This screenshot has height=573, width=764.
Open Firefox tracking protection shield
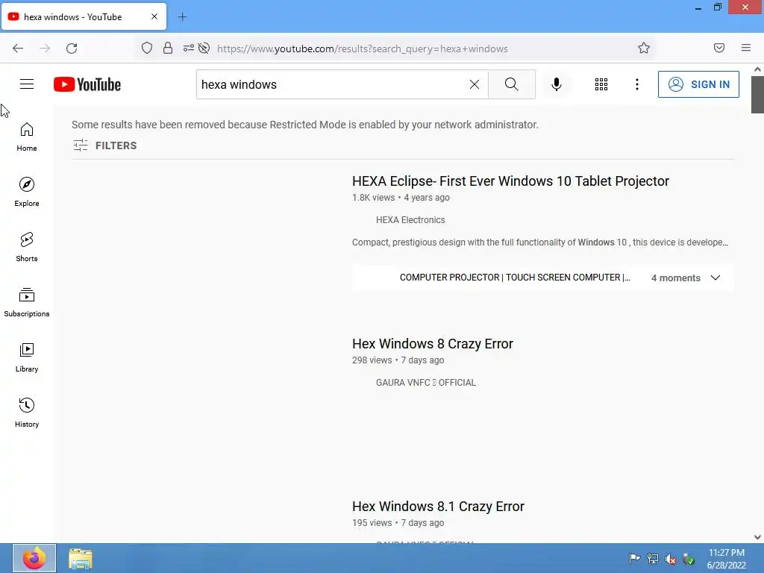[x=147, y=48]
